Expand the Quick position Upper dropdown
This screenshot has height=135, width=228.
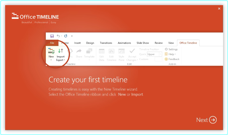(160, 54)
